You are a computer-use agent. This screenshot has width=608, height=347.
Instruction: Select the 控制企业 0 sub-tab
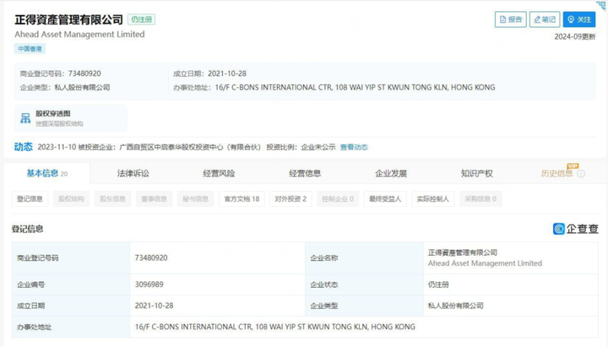click(x=338, y=199)
